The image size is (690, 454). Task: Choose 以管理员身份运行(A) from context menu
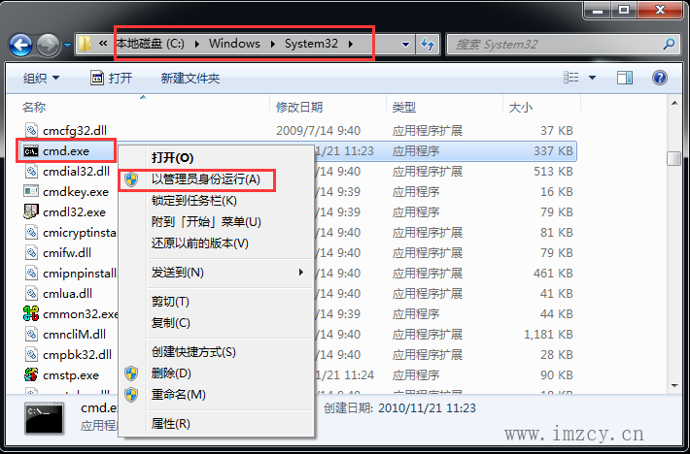click(x=205, y=179)
